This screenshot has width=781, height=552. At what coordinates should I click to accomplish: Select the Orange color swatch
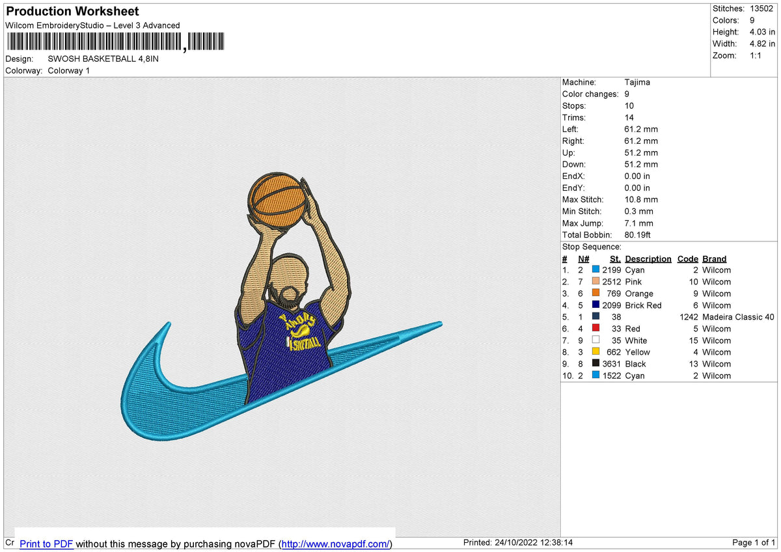(596, 294)
